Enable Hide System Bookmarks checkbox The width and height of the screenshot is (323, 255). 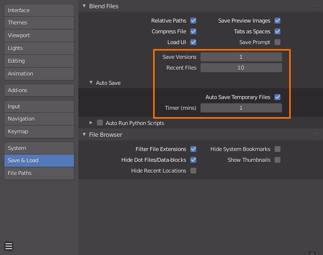[277, 149]
